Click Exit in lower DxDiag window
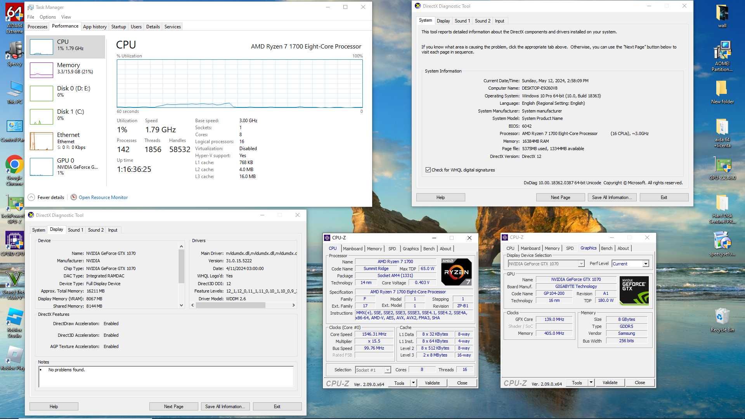The image size is (745, 419). tap(277, 407)
